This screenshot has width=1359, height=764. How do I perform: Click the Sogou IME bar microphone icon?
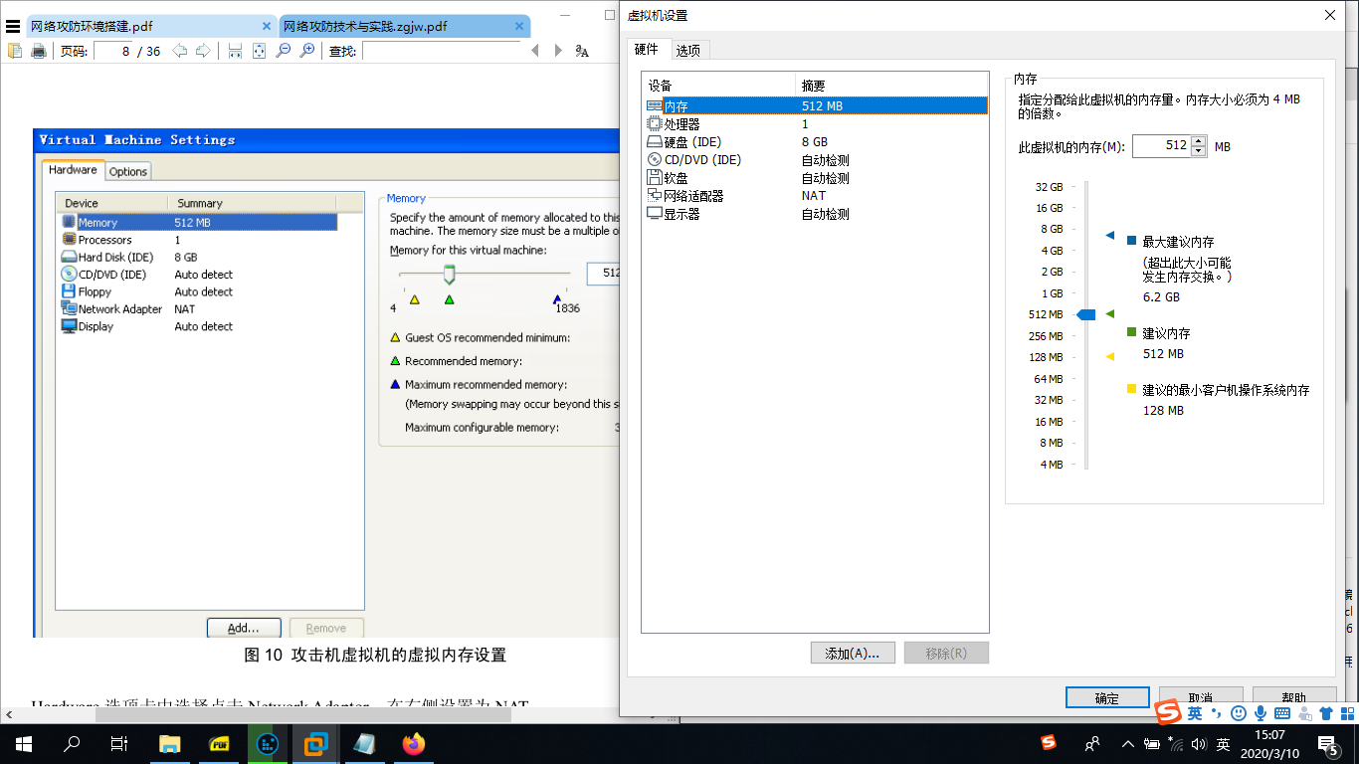(x=1261, y=713)
